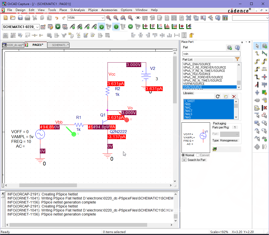Undo the last action
This screenshot has height=235, width=269.
click(56, 18)
